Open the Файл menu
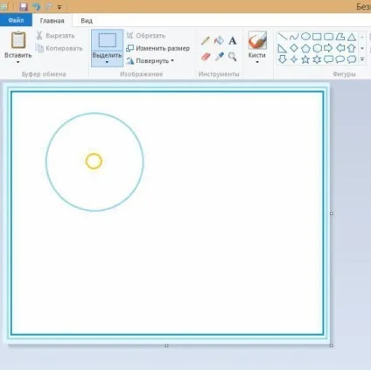 16,20
